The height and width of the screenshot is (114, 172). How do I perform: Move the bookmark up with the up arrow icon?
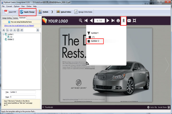tap(11, 30)
